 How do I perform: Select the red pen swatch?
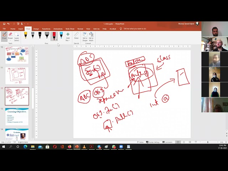[54, 36]
